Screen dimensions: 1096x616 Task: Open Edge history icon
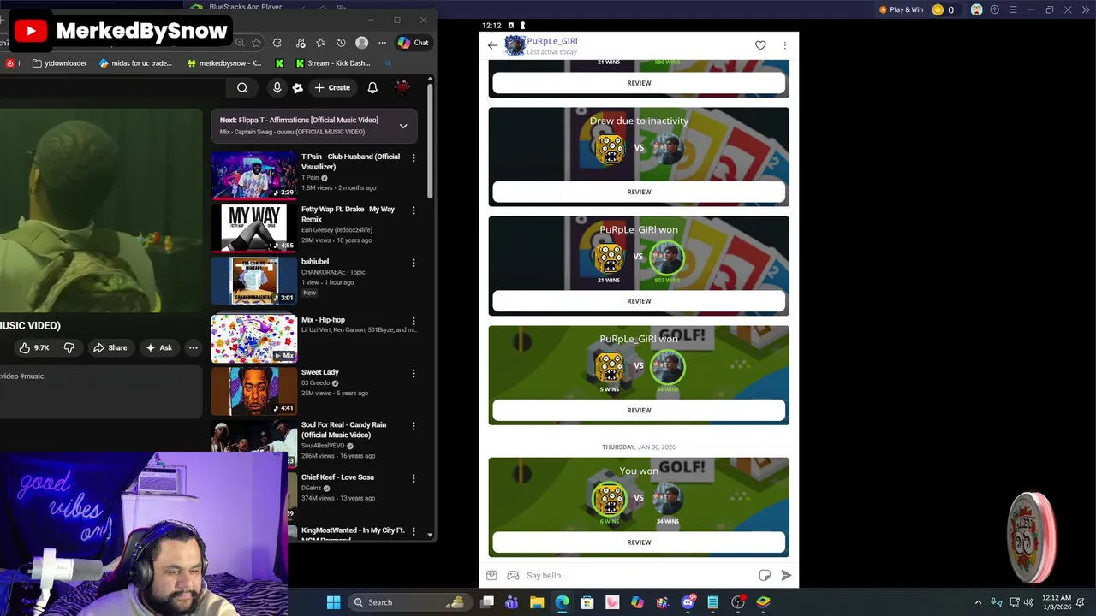[x=341, y=43]
